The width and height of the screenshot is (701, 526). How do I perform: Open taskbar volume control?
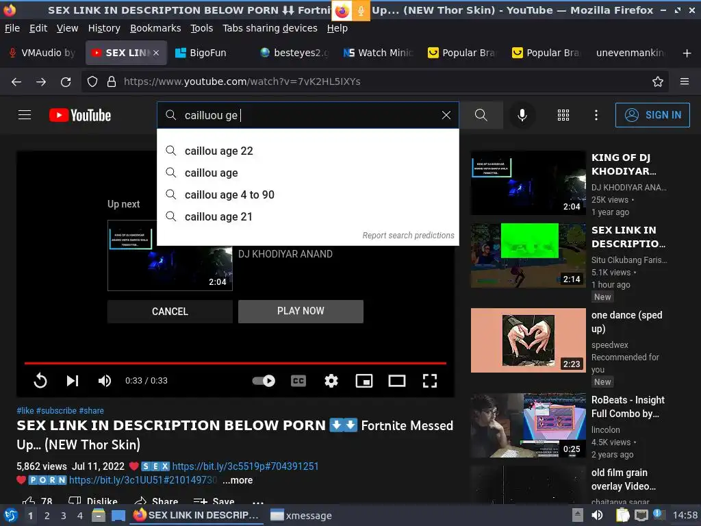(x=597, y=515)
